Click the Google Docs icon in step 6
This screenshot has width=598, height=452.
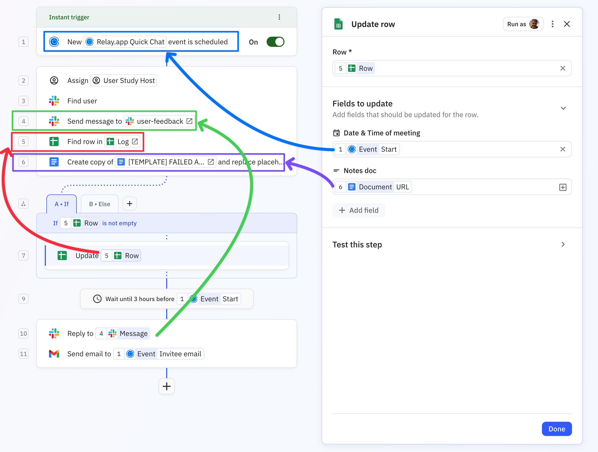54,162
